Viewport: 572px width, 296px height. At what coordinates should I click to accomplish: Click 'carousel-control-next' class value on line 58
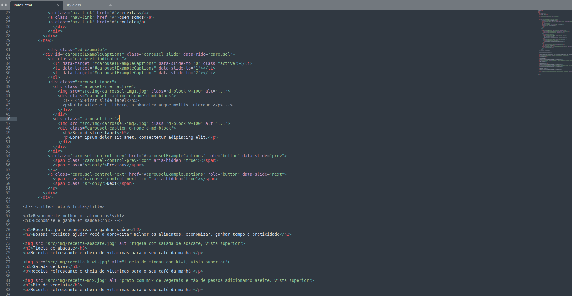(x=98, y=174)
